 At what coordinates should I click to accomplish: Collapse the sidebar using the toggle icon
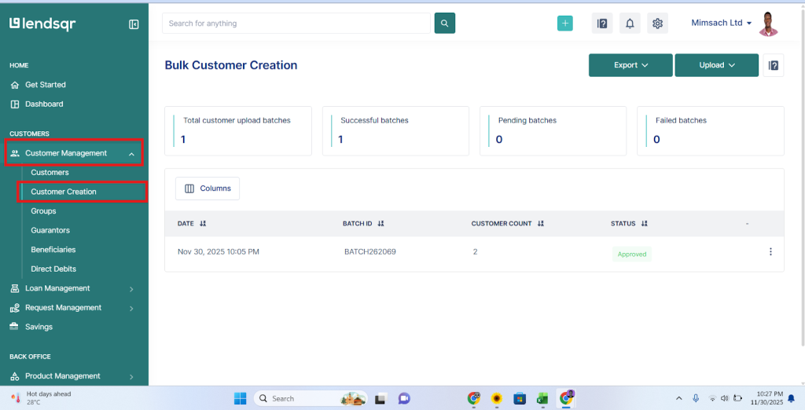click(x=134, y=24)
